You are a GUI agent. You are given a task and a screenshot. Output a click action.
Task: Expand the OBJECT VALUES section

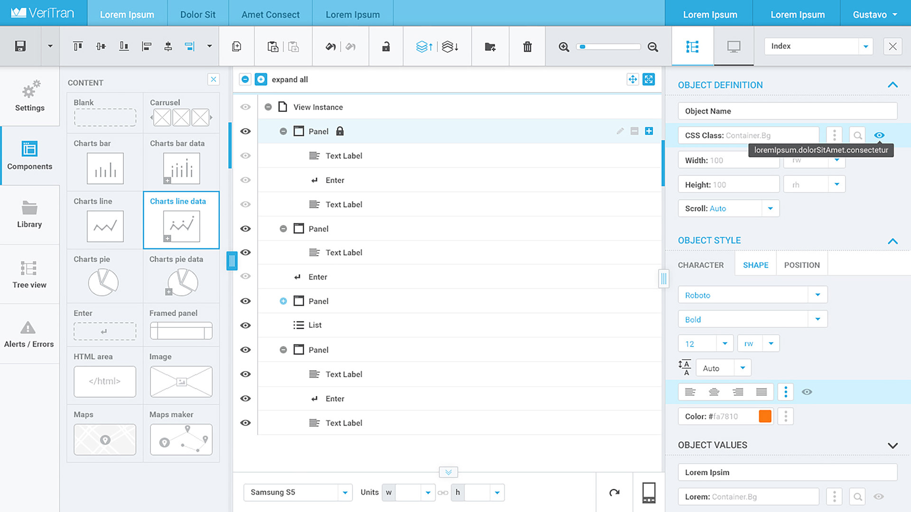[x=892, y=445]
